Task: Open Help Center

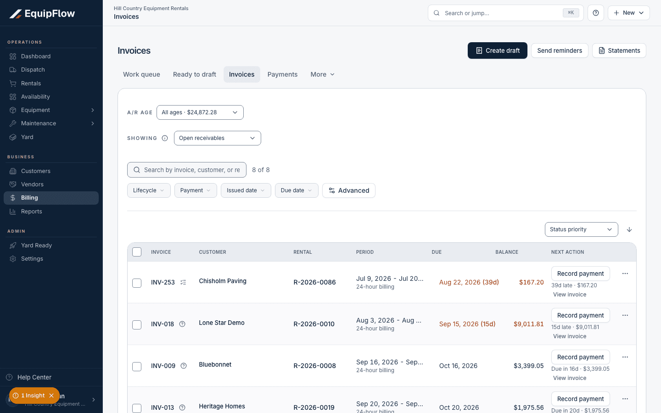Action: 51,377
